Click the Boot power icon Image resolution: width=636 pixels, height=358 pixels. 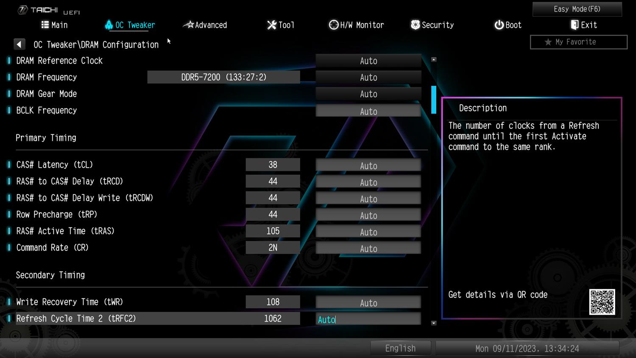499,25
